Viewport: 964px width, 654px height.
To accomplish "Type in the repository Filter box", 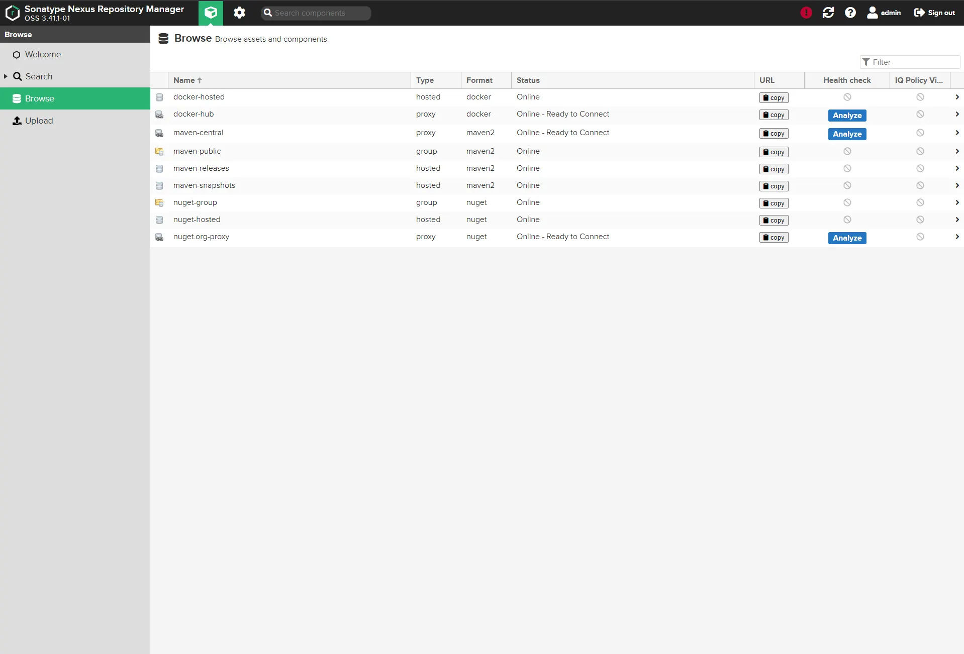I will point(910,62).
